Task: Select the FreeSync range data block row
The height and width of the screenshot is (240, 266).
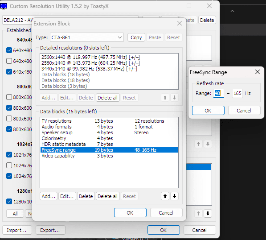Action: point(109,150)
